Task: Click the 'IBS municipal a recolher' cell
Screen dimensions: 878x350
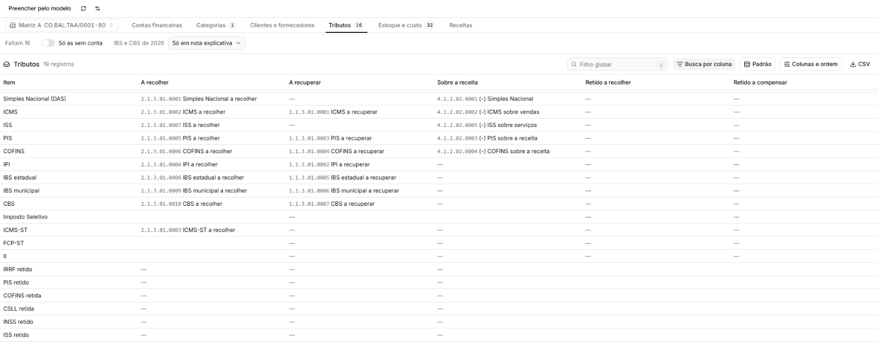Action: click(194, 191)
